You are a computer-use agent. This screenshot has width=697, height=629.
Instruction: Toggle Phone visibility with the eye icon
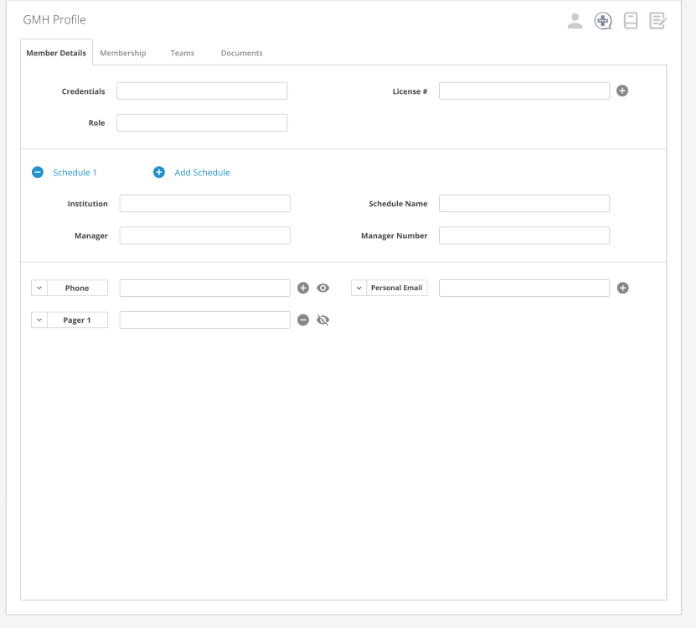click(x=323, y=288)
